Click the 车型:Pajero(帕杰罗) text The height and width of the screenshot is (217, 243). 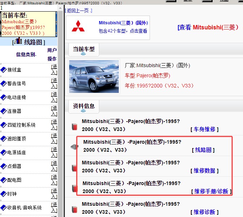(147, 75)
